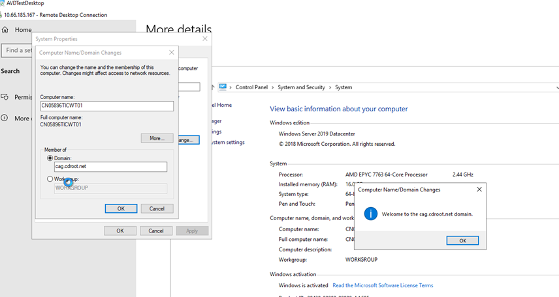The image size is (559, 297).
Task: Click the 2.44 GHz processor speed value
Action: (463, 175)
